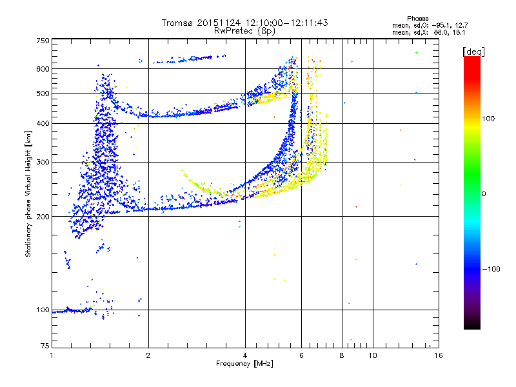
Task: Click the colorbar tick label '0'
Action: coord(484,194)
